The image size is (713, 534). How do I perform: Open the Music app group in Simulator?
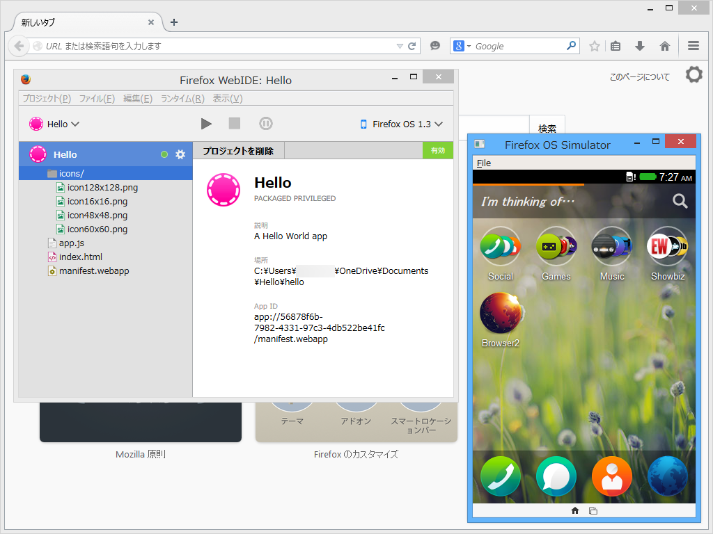611,254
